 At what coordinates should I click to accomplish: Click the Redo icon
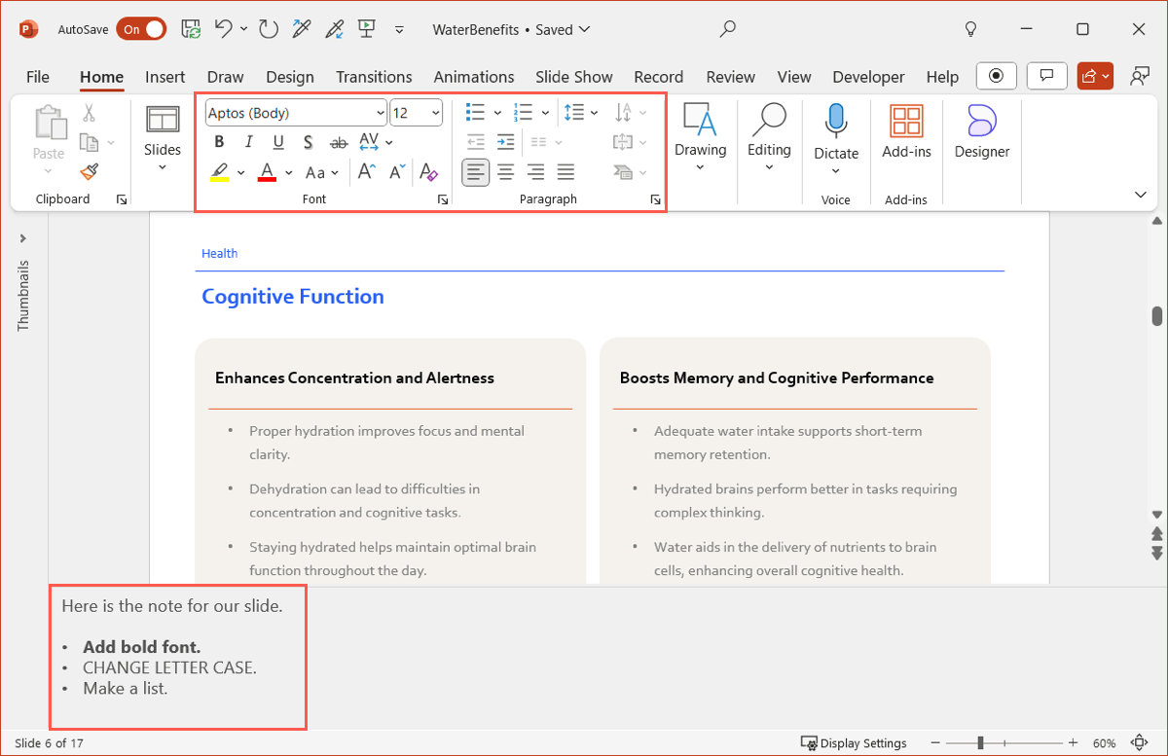pyautogui.click(x=269, y=29)
